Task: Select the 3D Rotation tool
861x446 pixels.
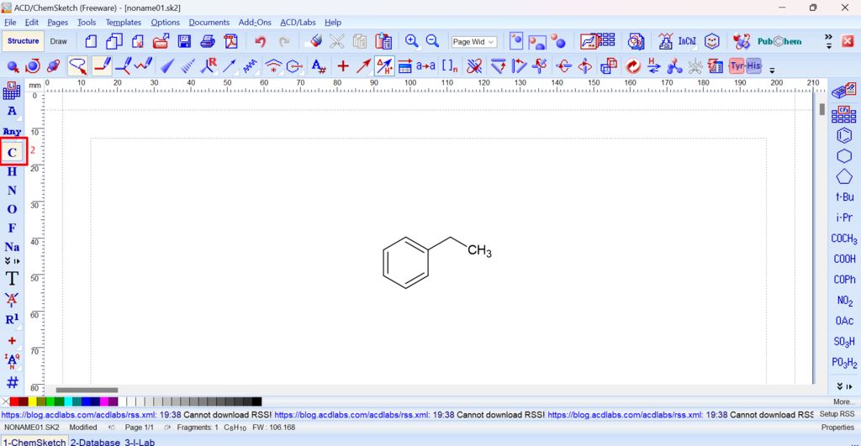Action: click(x=53, y=66)
